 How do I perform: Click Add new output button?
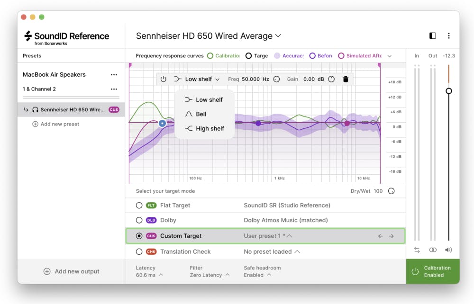(72, 271)
